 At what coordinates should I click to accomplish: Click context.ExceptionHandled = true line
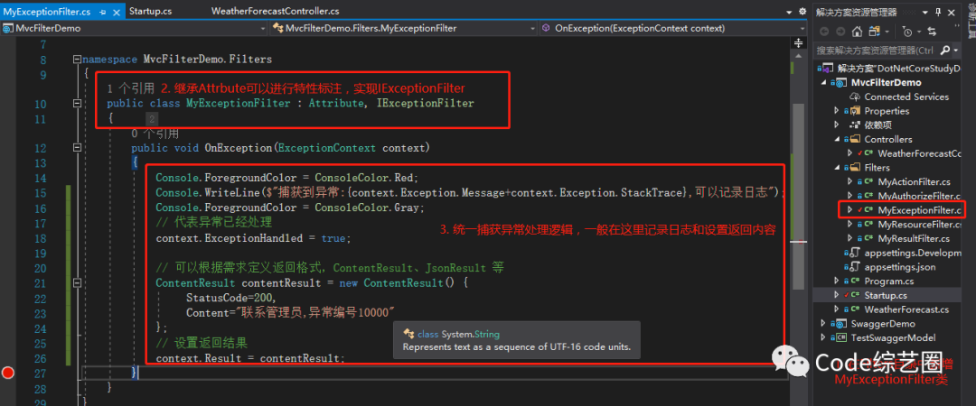pyautogui.click(x=253, y=238)
